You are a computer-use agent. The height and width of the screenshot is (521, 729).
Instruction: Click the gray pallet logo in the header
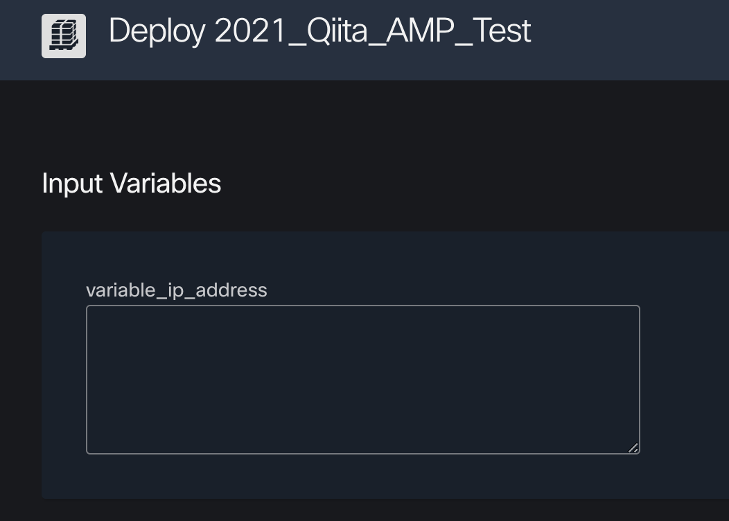tap(64, 36)
